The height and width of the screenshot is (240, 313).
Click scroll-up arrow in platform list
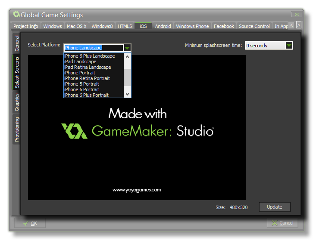(x=127, y=56)
